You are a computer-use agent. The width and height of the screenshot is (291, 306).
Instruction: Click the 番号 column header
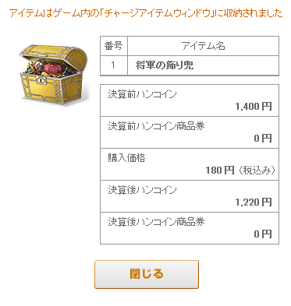pyautogui.click(x=114, y=46)
